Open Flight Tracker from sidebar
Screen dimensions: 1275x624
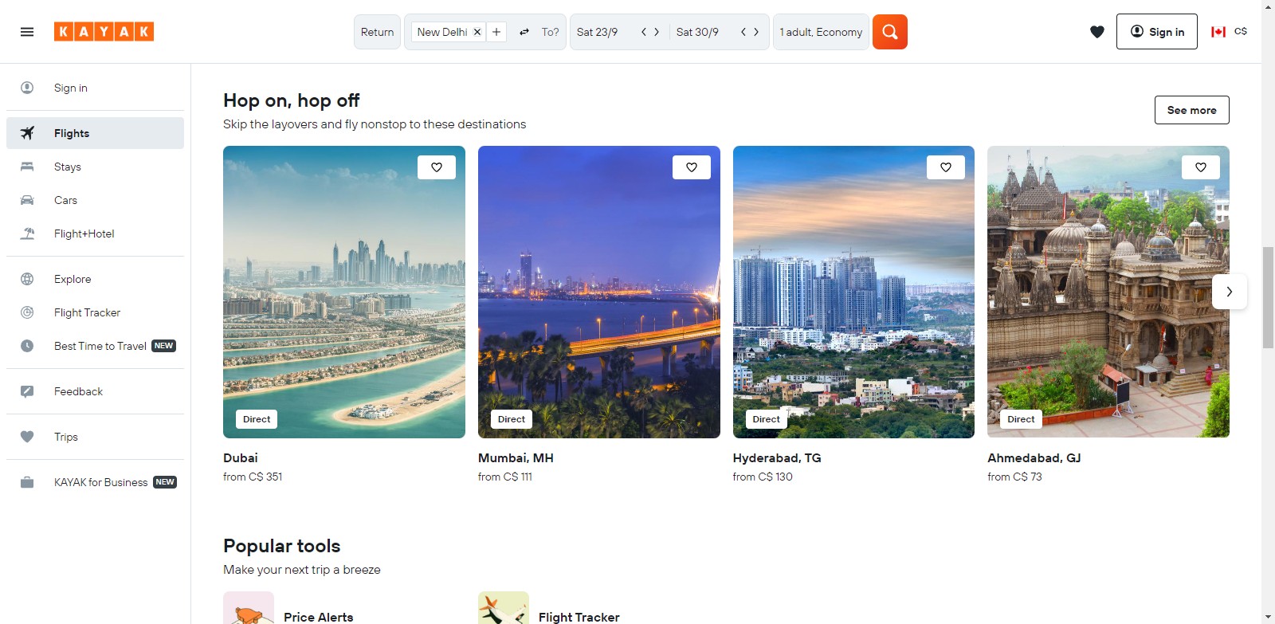pyautogui.click(x=87, y=312)
